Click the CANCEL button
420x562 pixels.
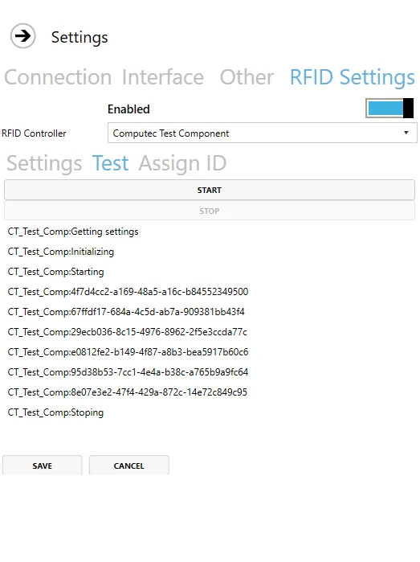[129, 466]
